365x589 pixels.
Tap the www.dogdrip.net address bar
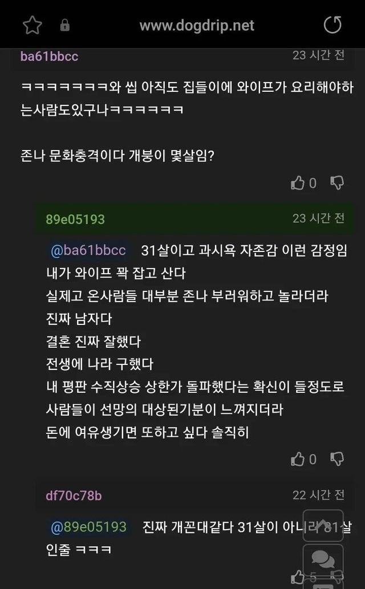(197, 26)
